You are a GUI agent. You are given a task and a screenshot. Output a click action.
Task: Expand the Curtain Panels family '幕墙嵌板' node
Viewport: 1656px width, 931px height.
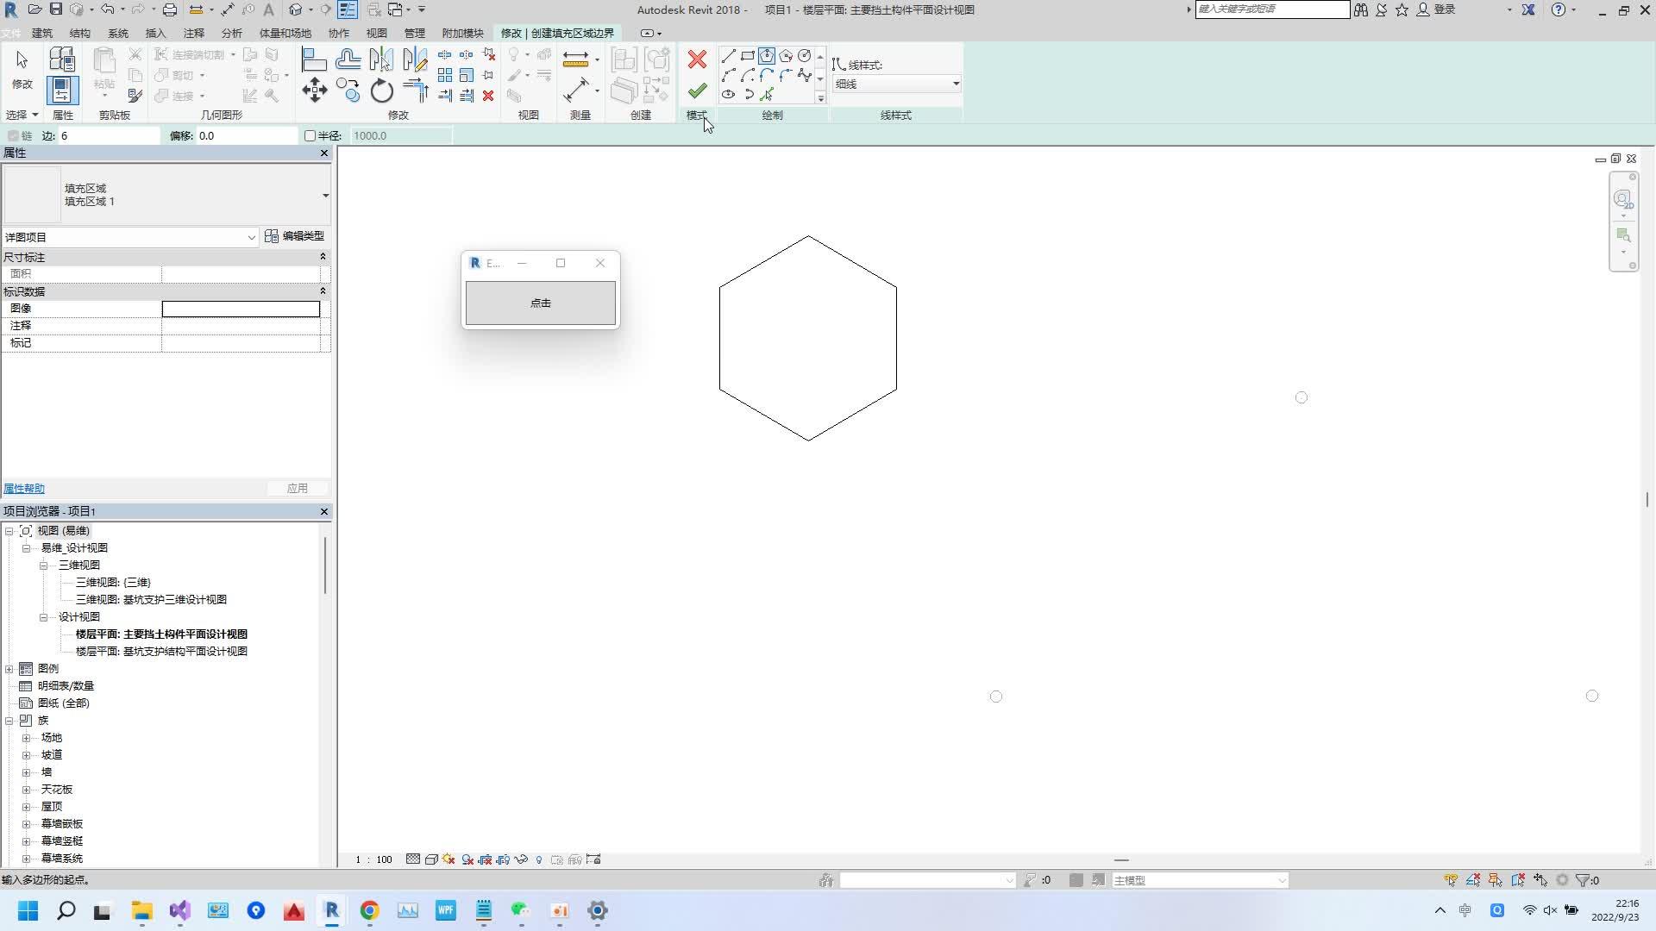click(x=26, y=824)
